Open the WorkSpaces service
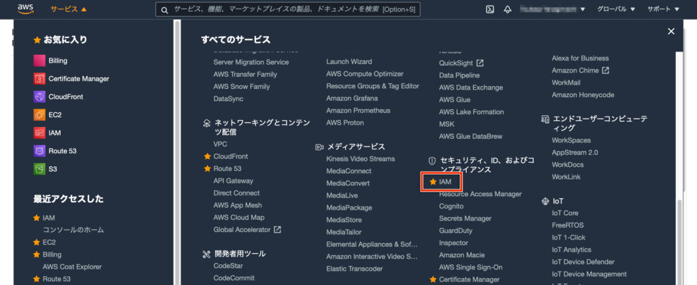Screen dimensions: 697x285 coord(571,140)
